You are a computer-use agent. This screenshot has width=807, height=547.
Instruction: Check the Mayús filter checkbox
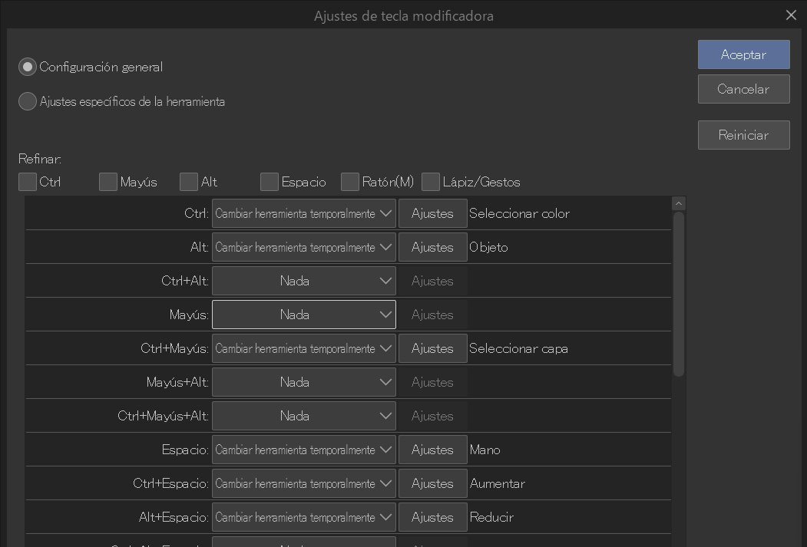[x=108, y=182]
